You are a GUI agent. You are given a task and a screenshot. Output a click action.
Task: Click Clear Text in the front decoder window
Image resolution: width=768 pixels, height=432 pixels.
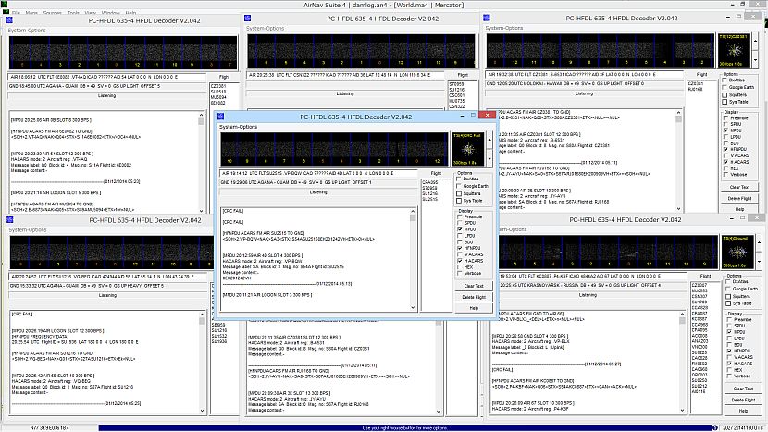pyautogui.click(x=474, y=286)
